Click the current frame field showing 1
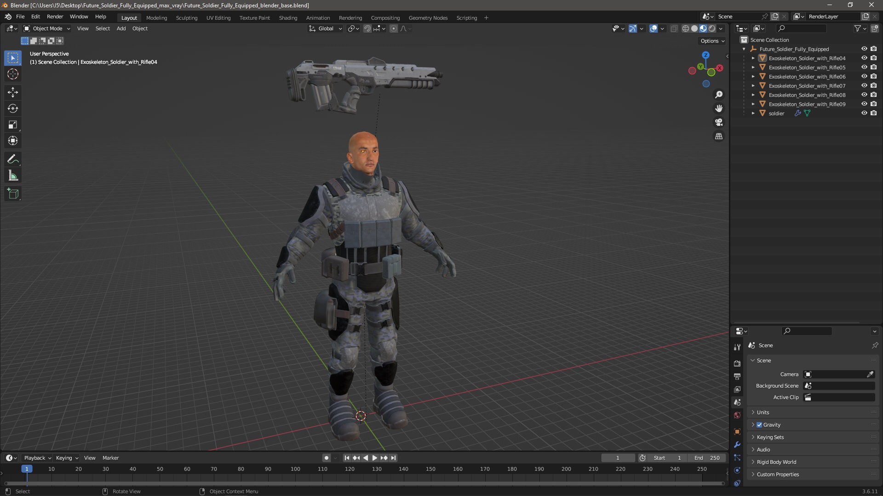Viewport: 883px width, 496px height. pyautogui.click(x=618, y=458)
